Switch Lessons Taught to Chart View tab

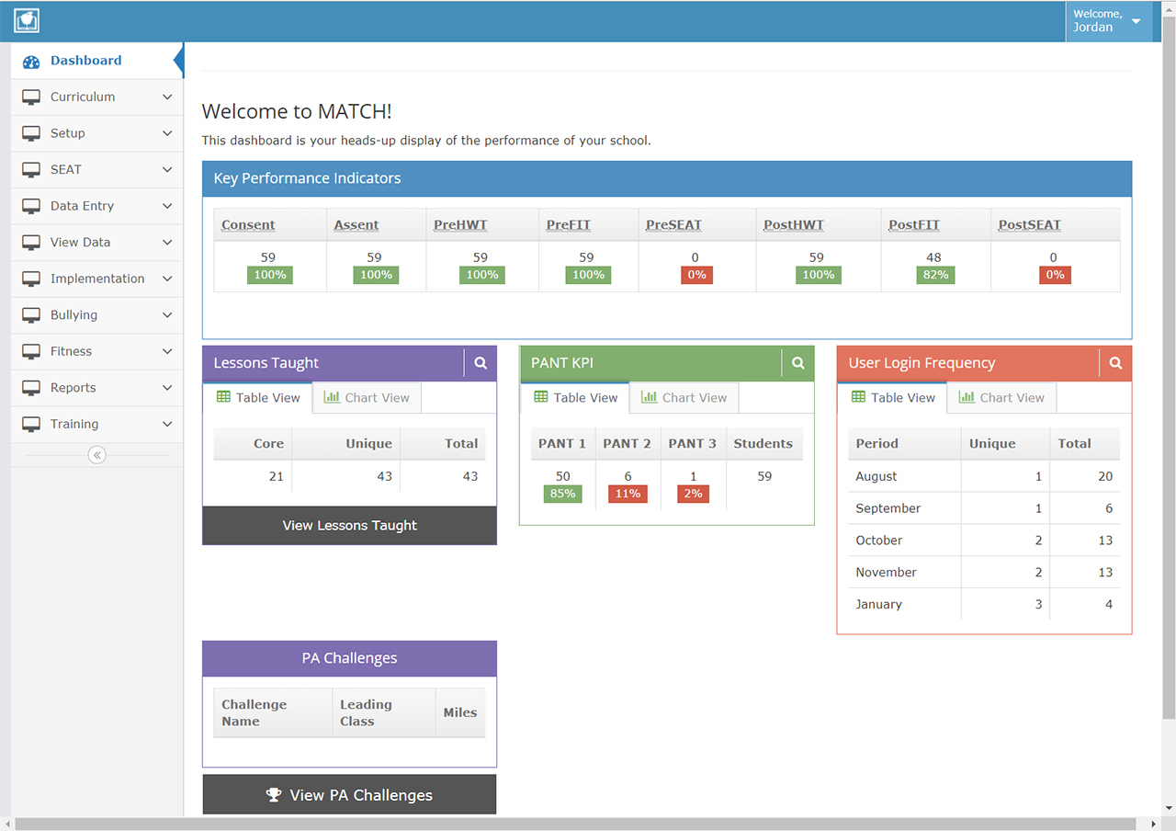(x=367, y=398)
